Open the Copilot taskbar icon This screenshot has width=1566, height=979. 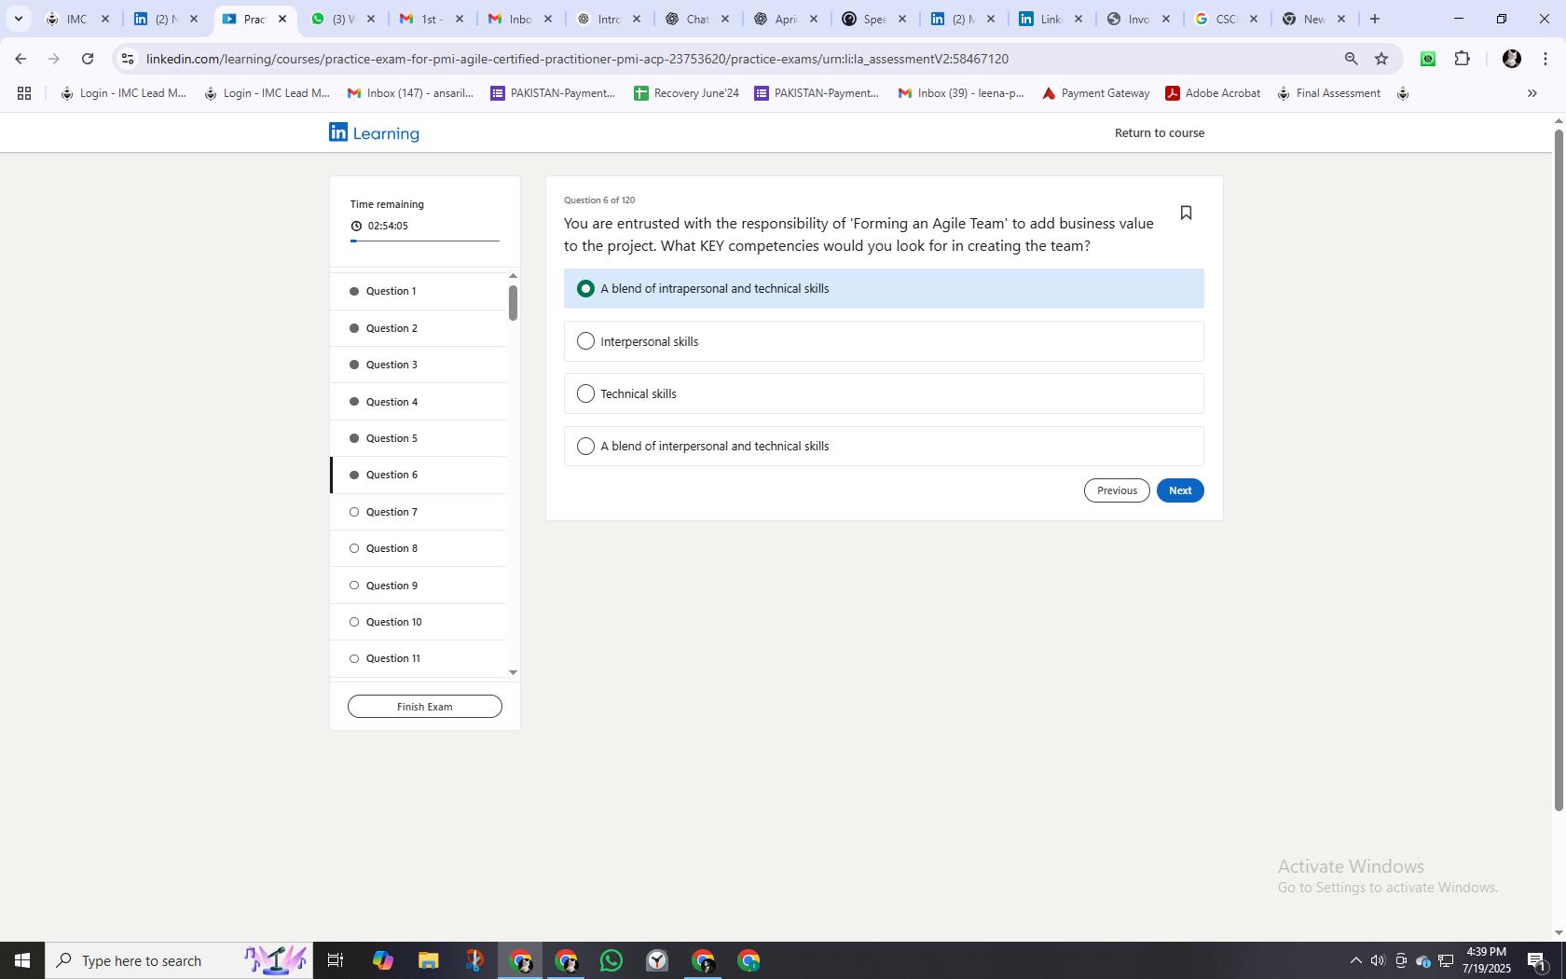pyautogui.click(x=382, y=960)
